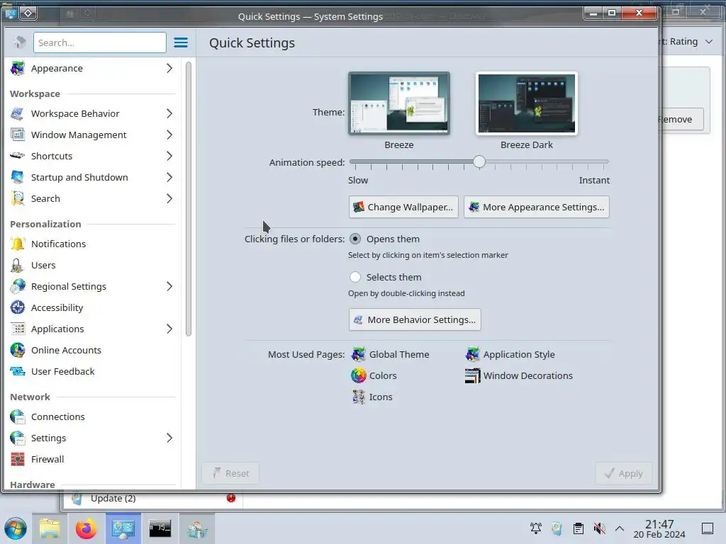This screenshot has width=726, height=544.
Task: Open the terminal from taskbar
Action: (160, 528)
